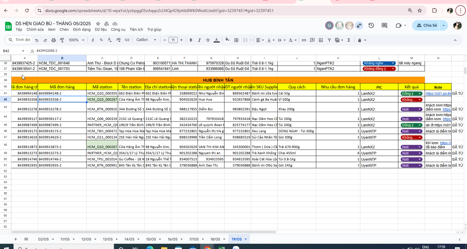The width and height of the screenshot is (467, 249).
Task: Click the Name Box showing B42
Action: [x=13, y=51]
